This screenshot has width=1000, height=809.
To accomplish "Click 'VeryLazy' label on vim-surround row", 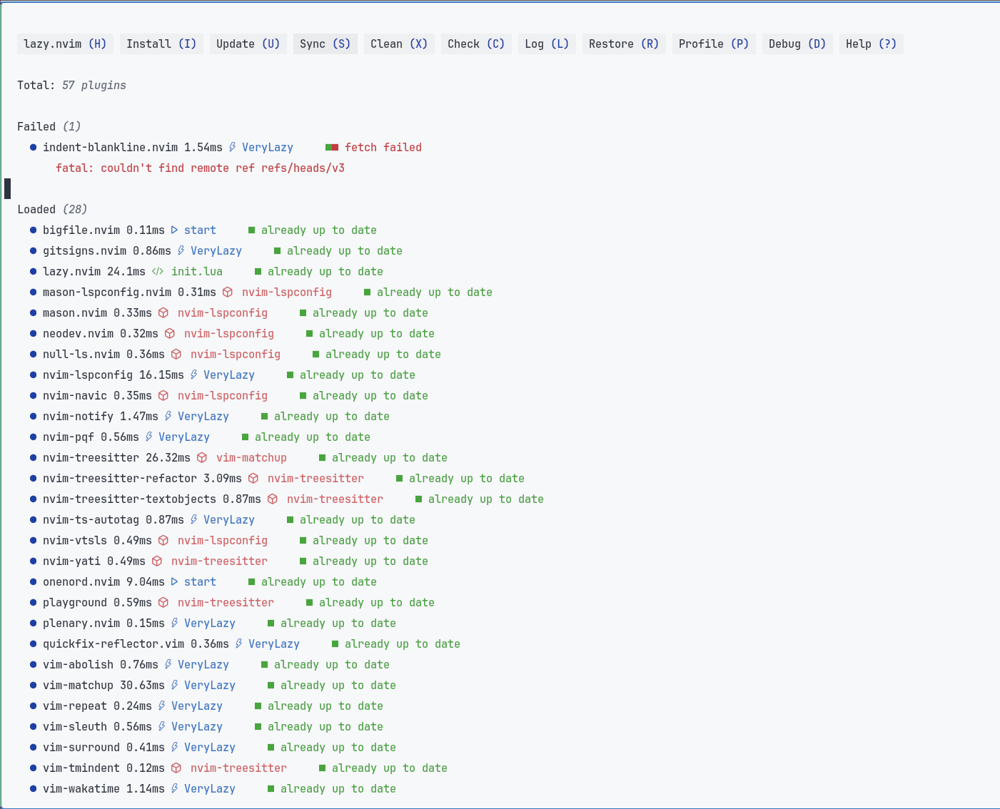I will tap(210, 747).
